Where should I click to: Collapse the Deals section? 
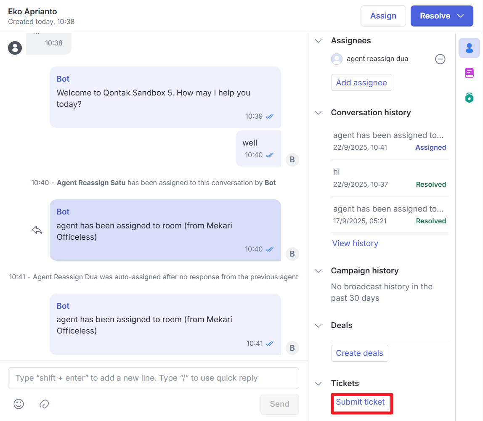click(x=318, y=326)
